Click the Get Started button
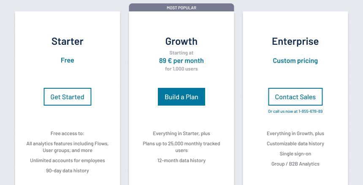 click(68, 97)
